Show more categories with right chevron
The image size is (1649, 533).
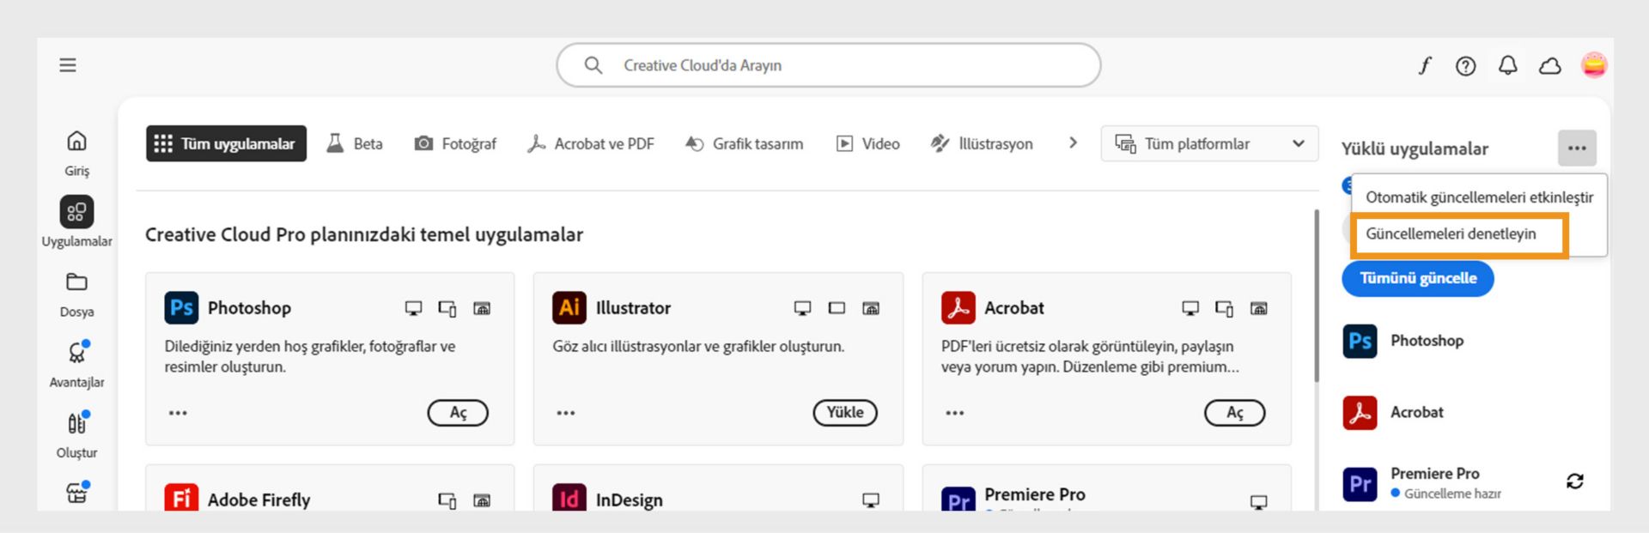pyautogui.click(x=1073, y=142)
